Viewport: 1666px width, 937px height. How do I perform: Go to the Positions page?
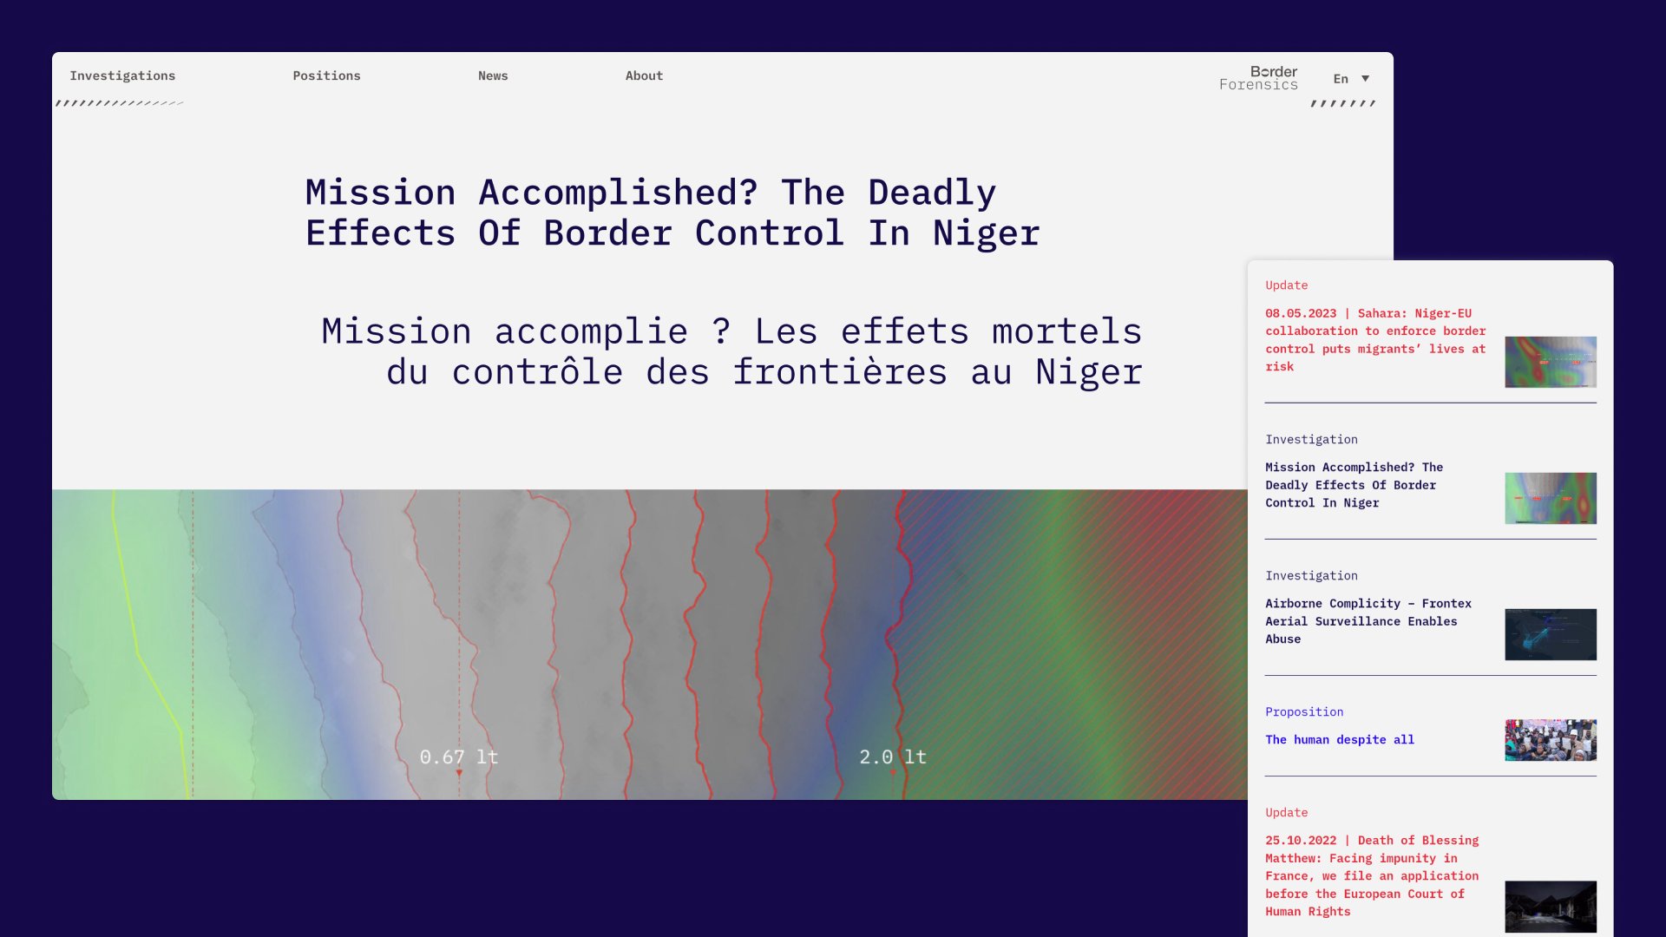tap(326, 76)
